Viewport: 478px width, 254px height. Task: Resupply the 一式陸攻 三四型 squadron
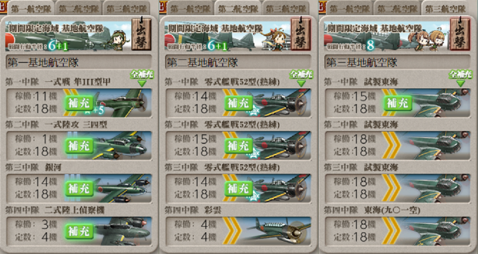(79, 146)
